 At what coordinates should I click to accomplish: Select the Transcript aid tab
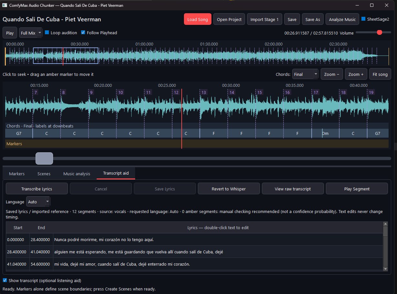[x=116, y=173]
